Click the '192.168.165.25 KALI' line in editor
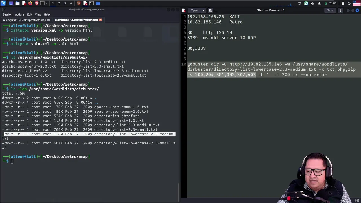361x203 pixels. tap(213, 17)
